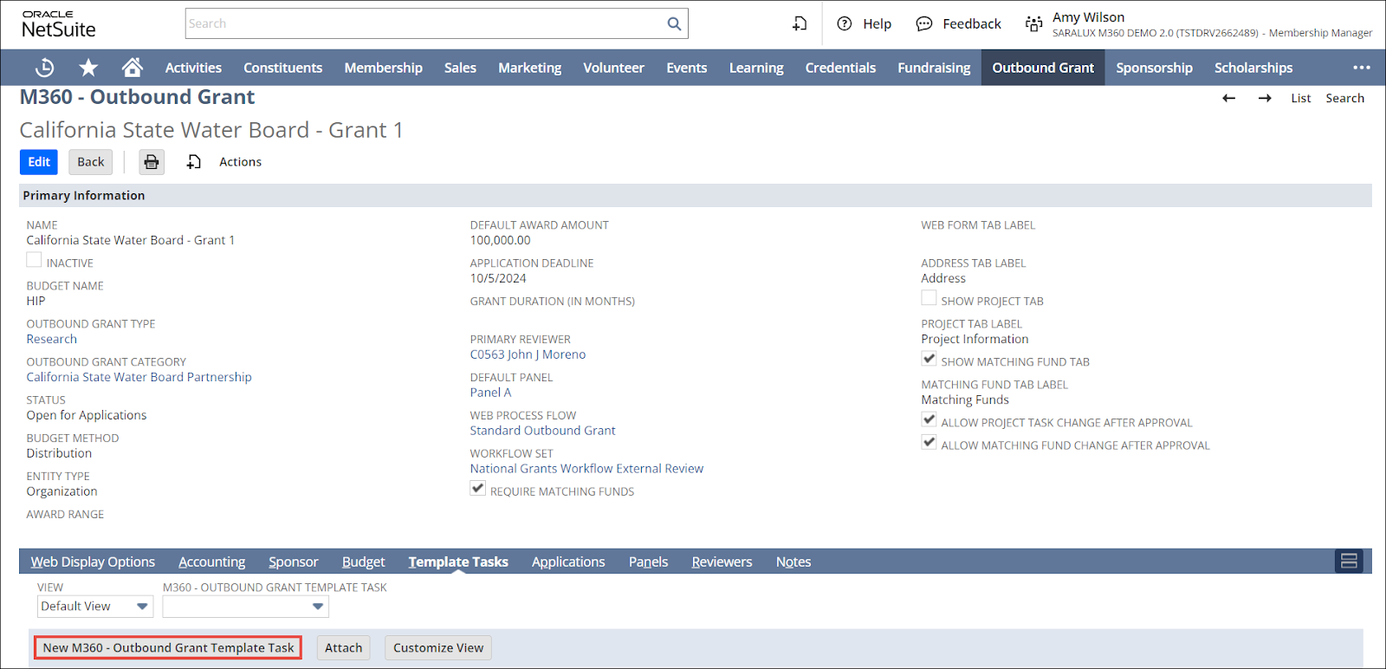1386x669 pixels.
Task: Switch to the Budget subtab
Action: [363, 562]
